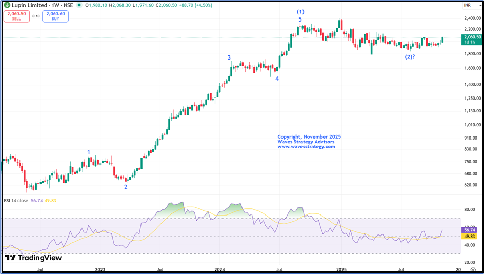Click the 2024 time axis label
484x274 pixels.
click(219, 270)
